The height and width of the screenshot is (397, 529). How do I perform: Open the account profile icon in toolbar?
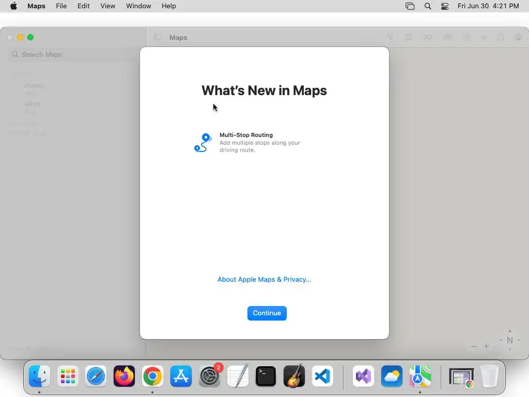(519, 37)
